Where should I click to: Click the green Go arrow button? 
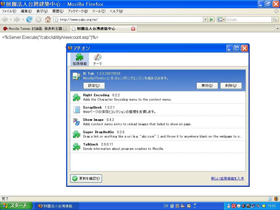point(211,19)
